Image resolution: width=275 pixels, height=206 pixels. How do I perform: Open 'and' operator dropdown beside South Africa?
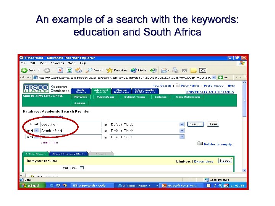pos(37,130)
